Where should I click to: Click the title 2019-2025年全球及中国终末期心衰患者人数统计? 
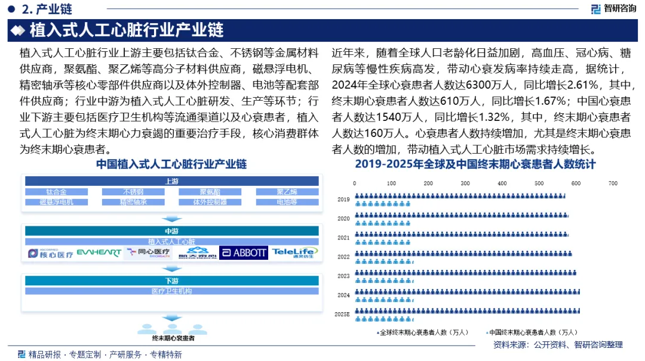click(475, 164)
